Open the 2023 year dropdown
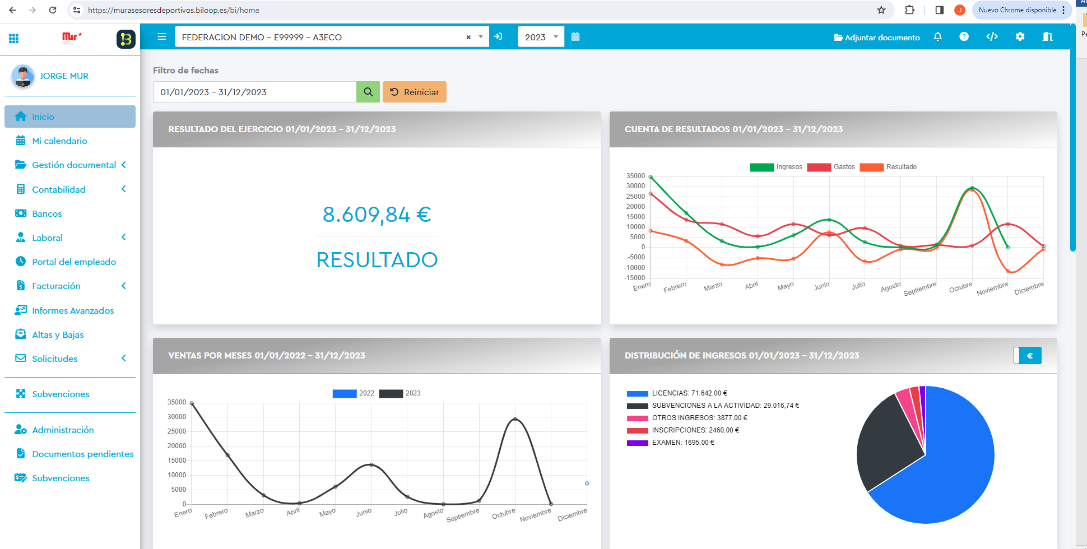Image resolution: width=1087 pixels, height=549 pixels. [540, 37]
